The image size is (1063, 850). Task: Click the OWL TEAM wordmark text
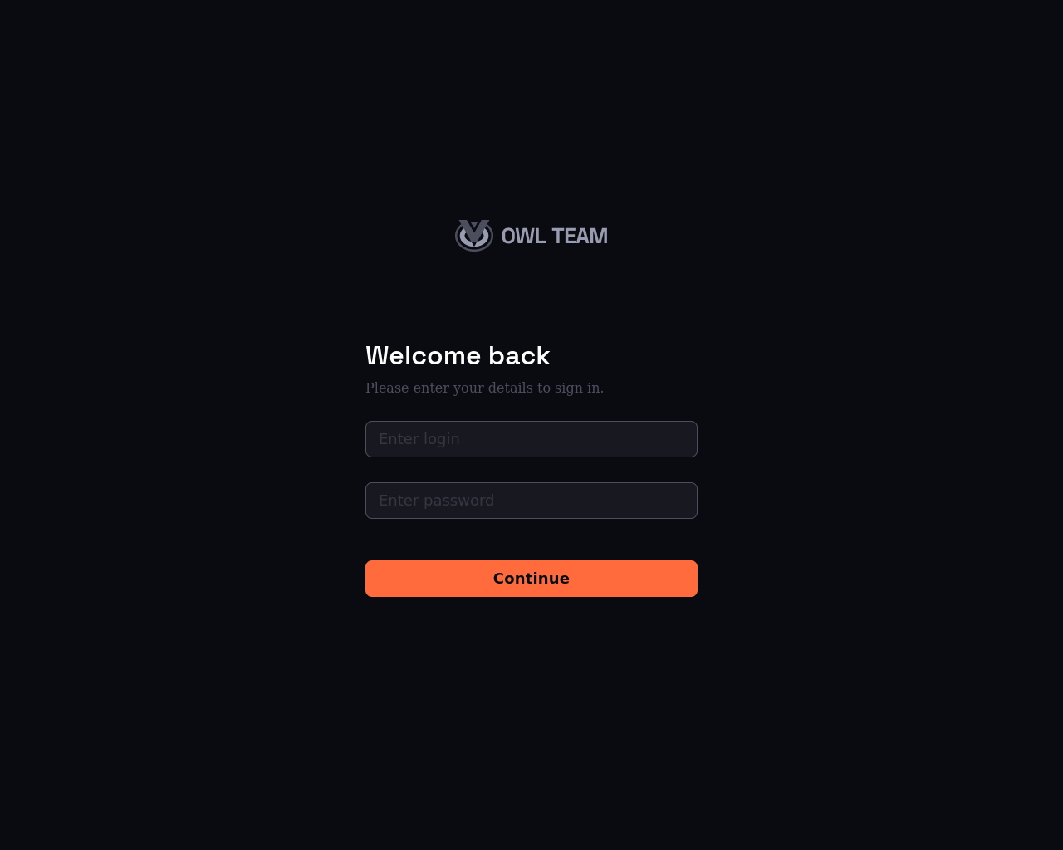(x=555, y=237)
